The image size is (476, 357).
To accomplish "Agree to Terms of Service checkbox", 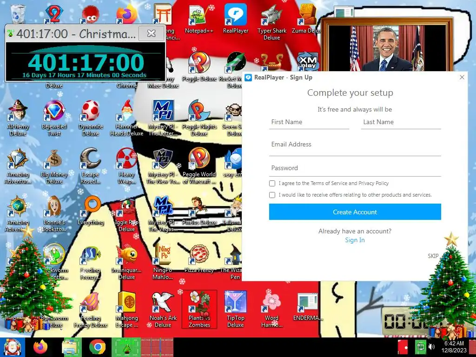I will tap(272, 183).
